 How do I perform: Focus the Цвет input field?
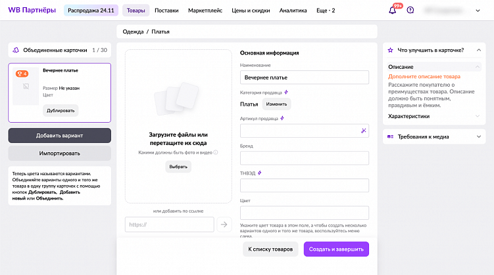305,213
